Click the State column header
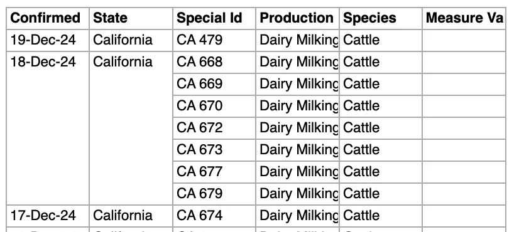The image size is (524, 232). coord(131,18)
